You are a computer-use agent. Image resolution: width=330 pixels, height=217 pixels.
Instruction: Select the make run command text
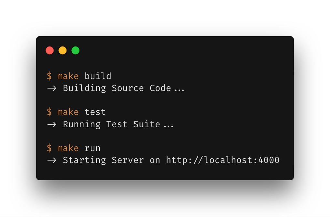pos(79,148)
